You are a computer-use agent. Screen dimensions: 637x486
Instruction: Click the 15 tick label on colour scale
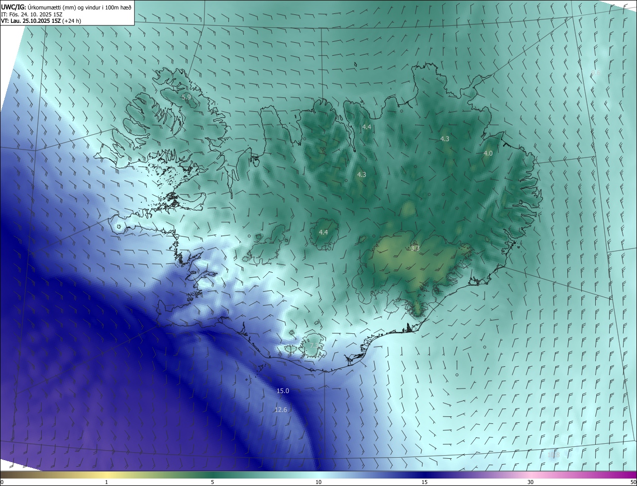(425, 482)
